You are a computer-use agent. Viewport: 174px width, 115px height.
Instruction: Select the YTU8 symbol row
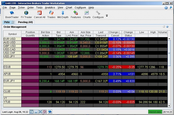(x=12, y=102)
